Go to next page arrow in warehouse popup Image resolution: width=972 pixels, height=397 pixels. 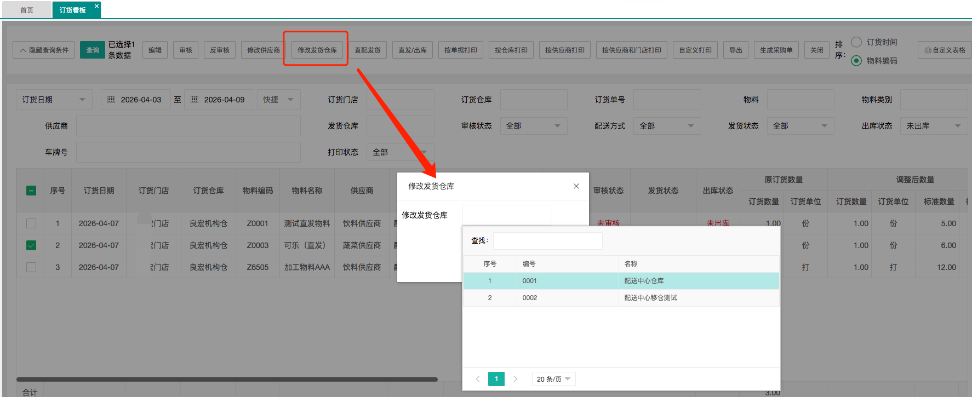click(515, 379)
